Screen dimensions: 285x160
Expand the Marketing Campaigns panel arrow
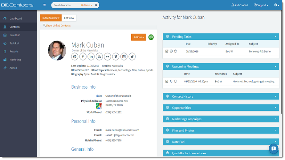[x=275, y=119]
